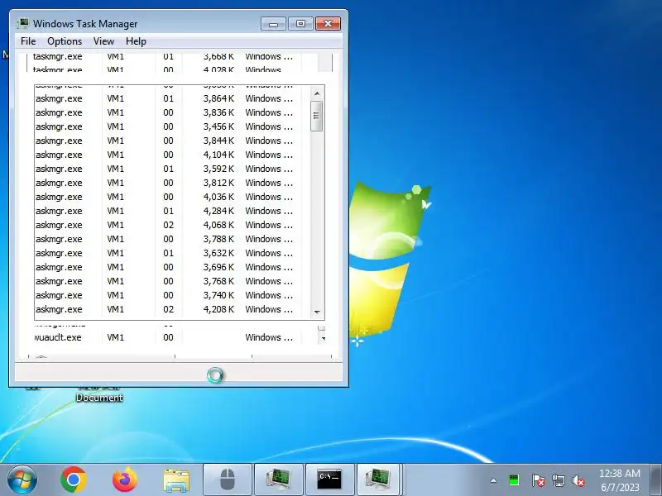Select the Document icon label on the desktop
662x496 pixels.
coord(99,398)
